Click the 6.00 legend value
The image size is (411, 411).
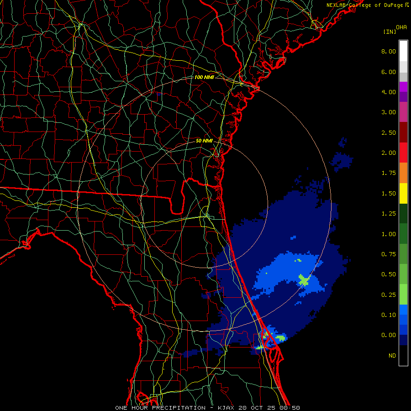point(389,72)
